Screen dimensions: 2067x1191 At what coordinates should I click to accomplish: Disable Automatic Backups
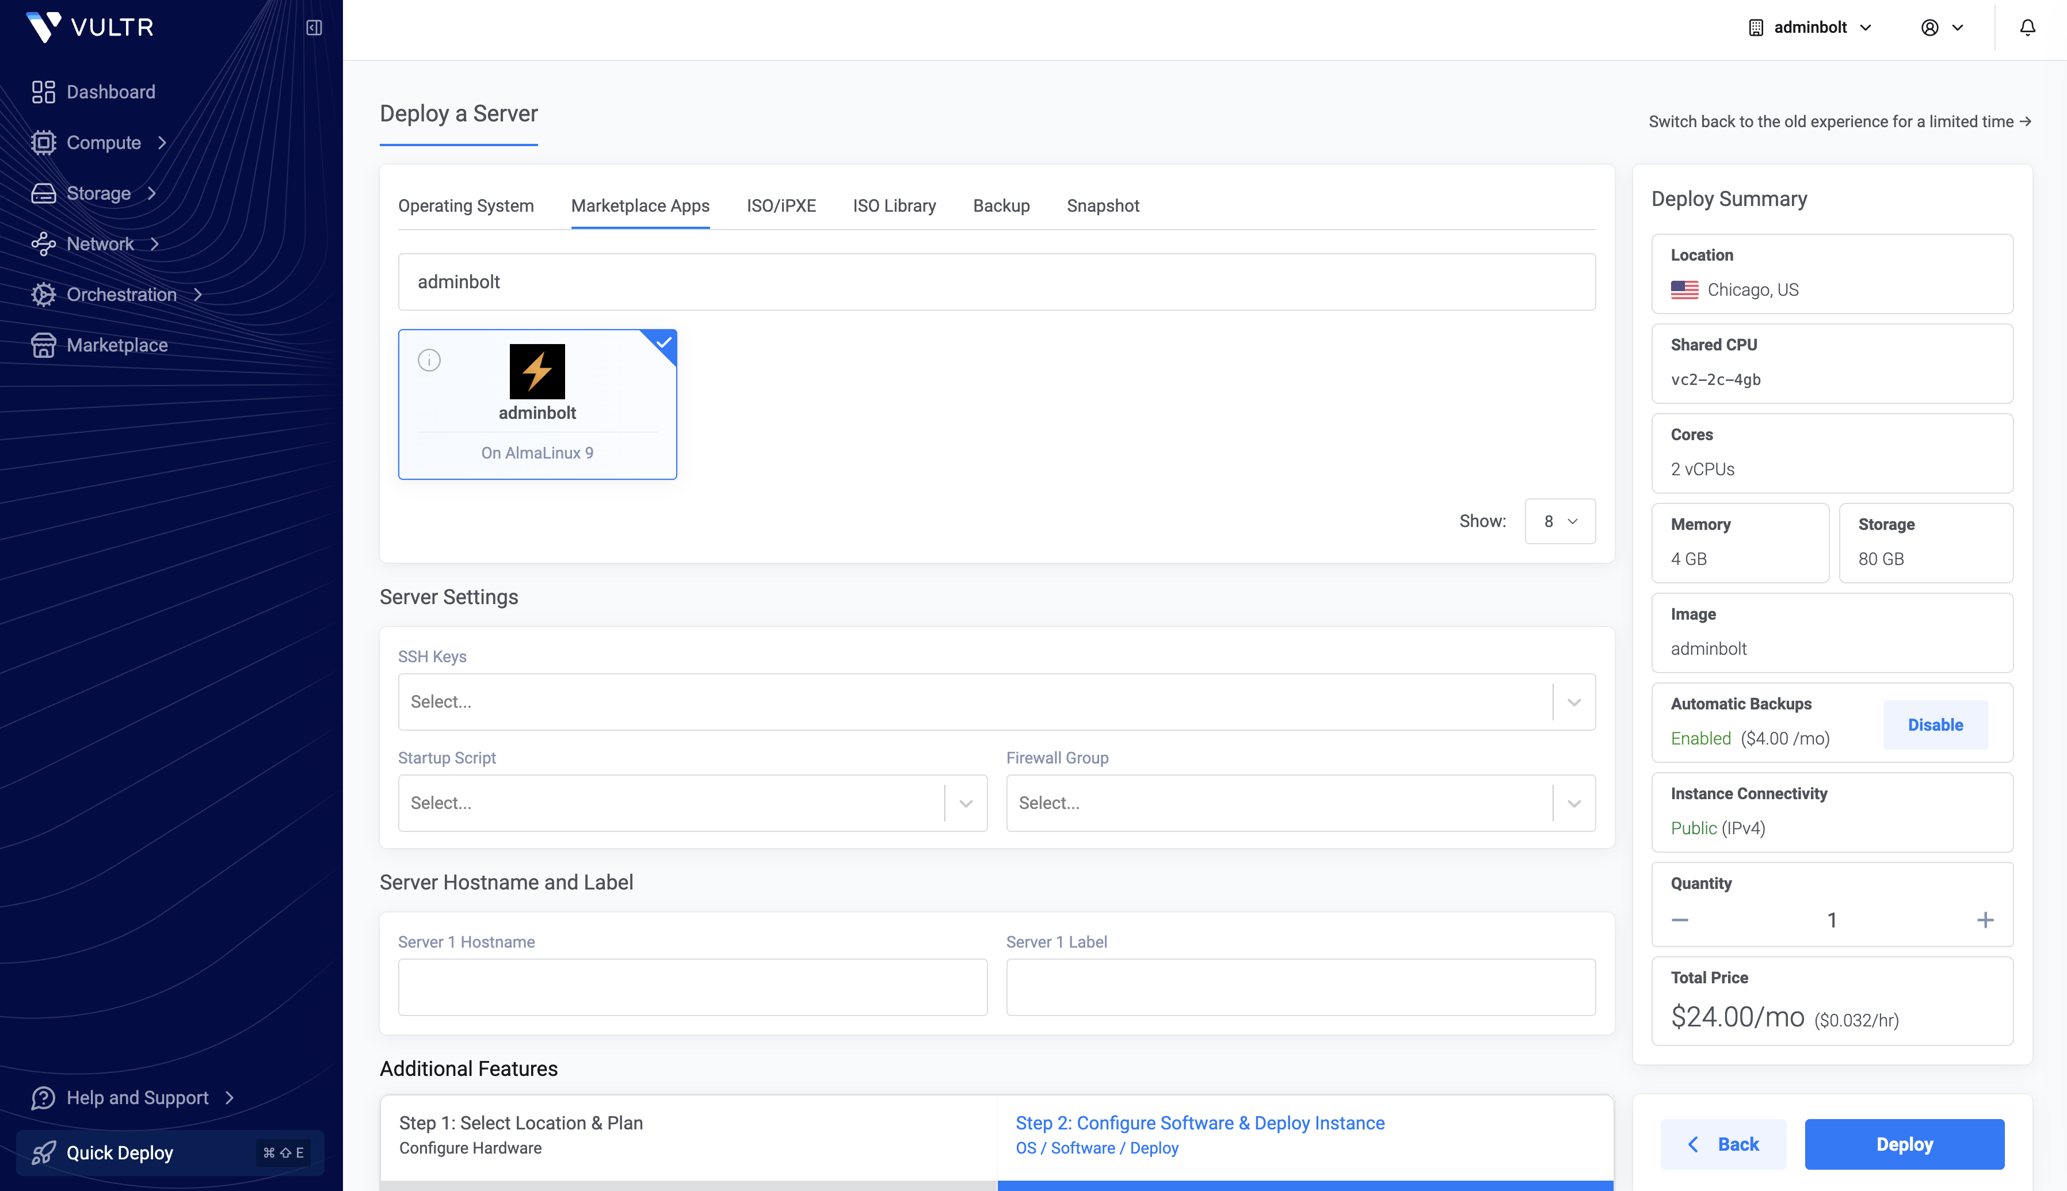coord(1935,725)
